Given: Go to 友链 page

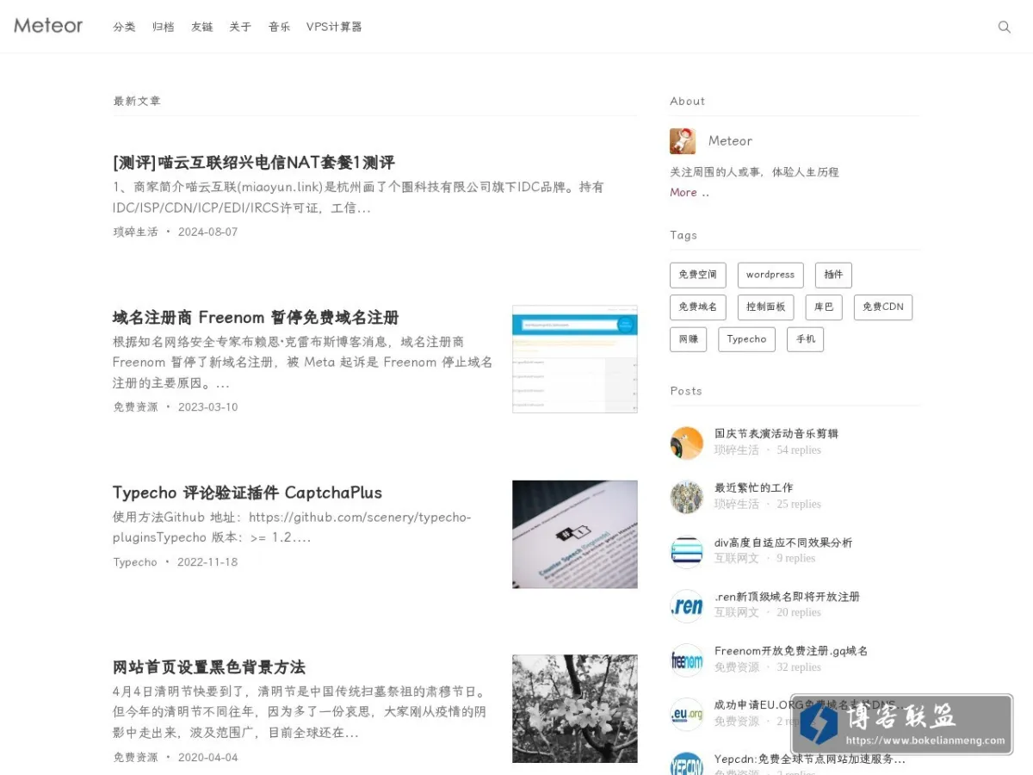Looking at the screenshot, I should click(201, 27).
